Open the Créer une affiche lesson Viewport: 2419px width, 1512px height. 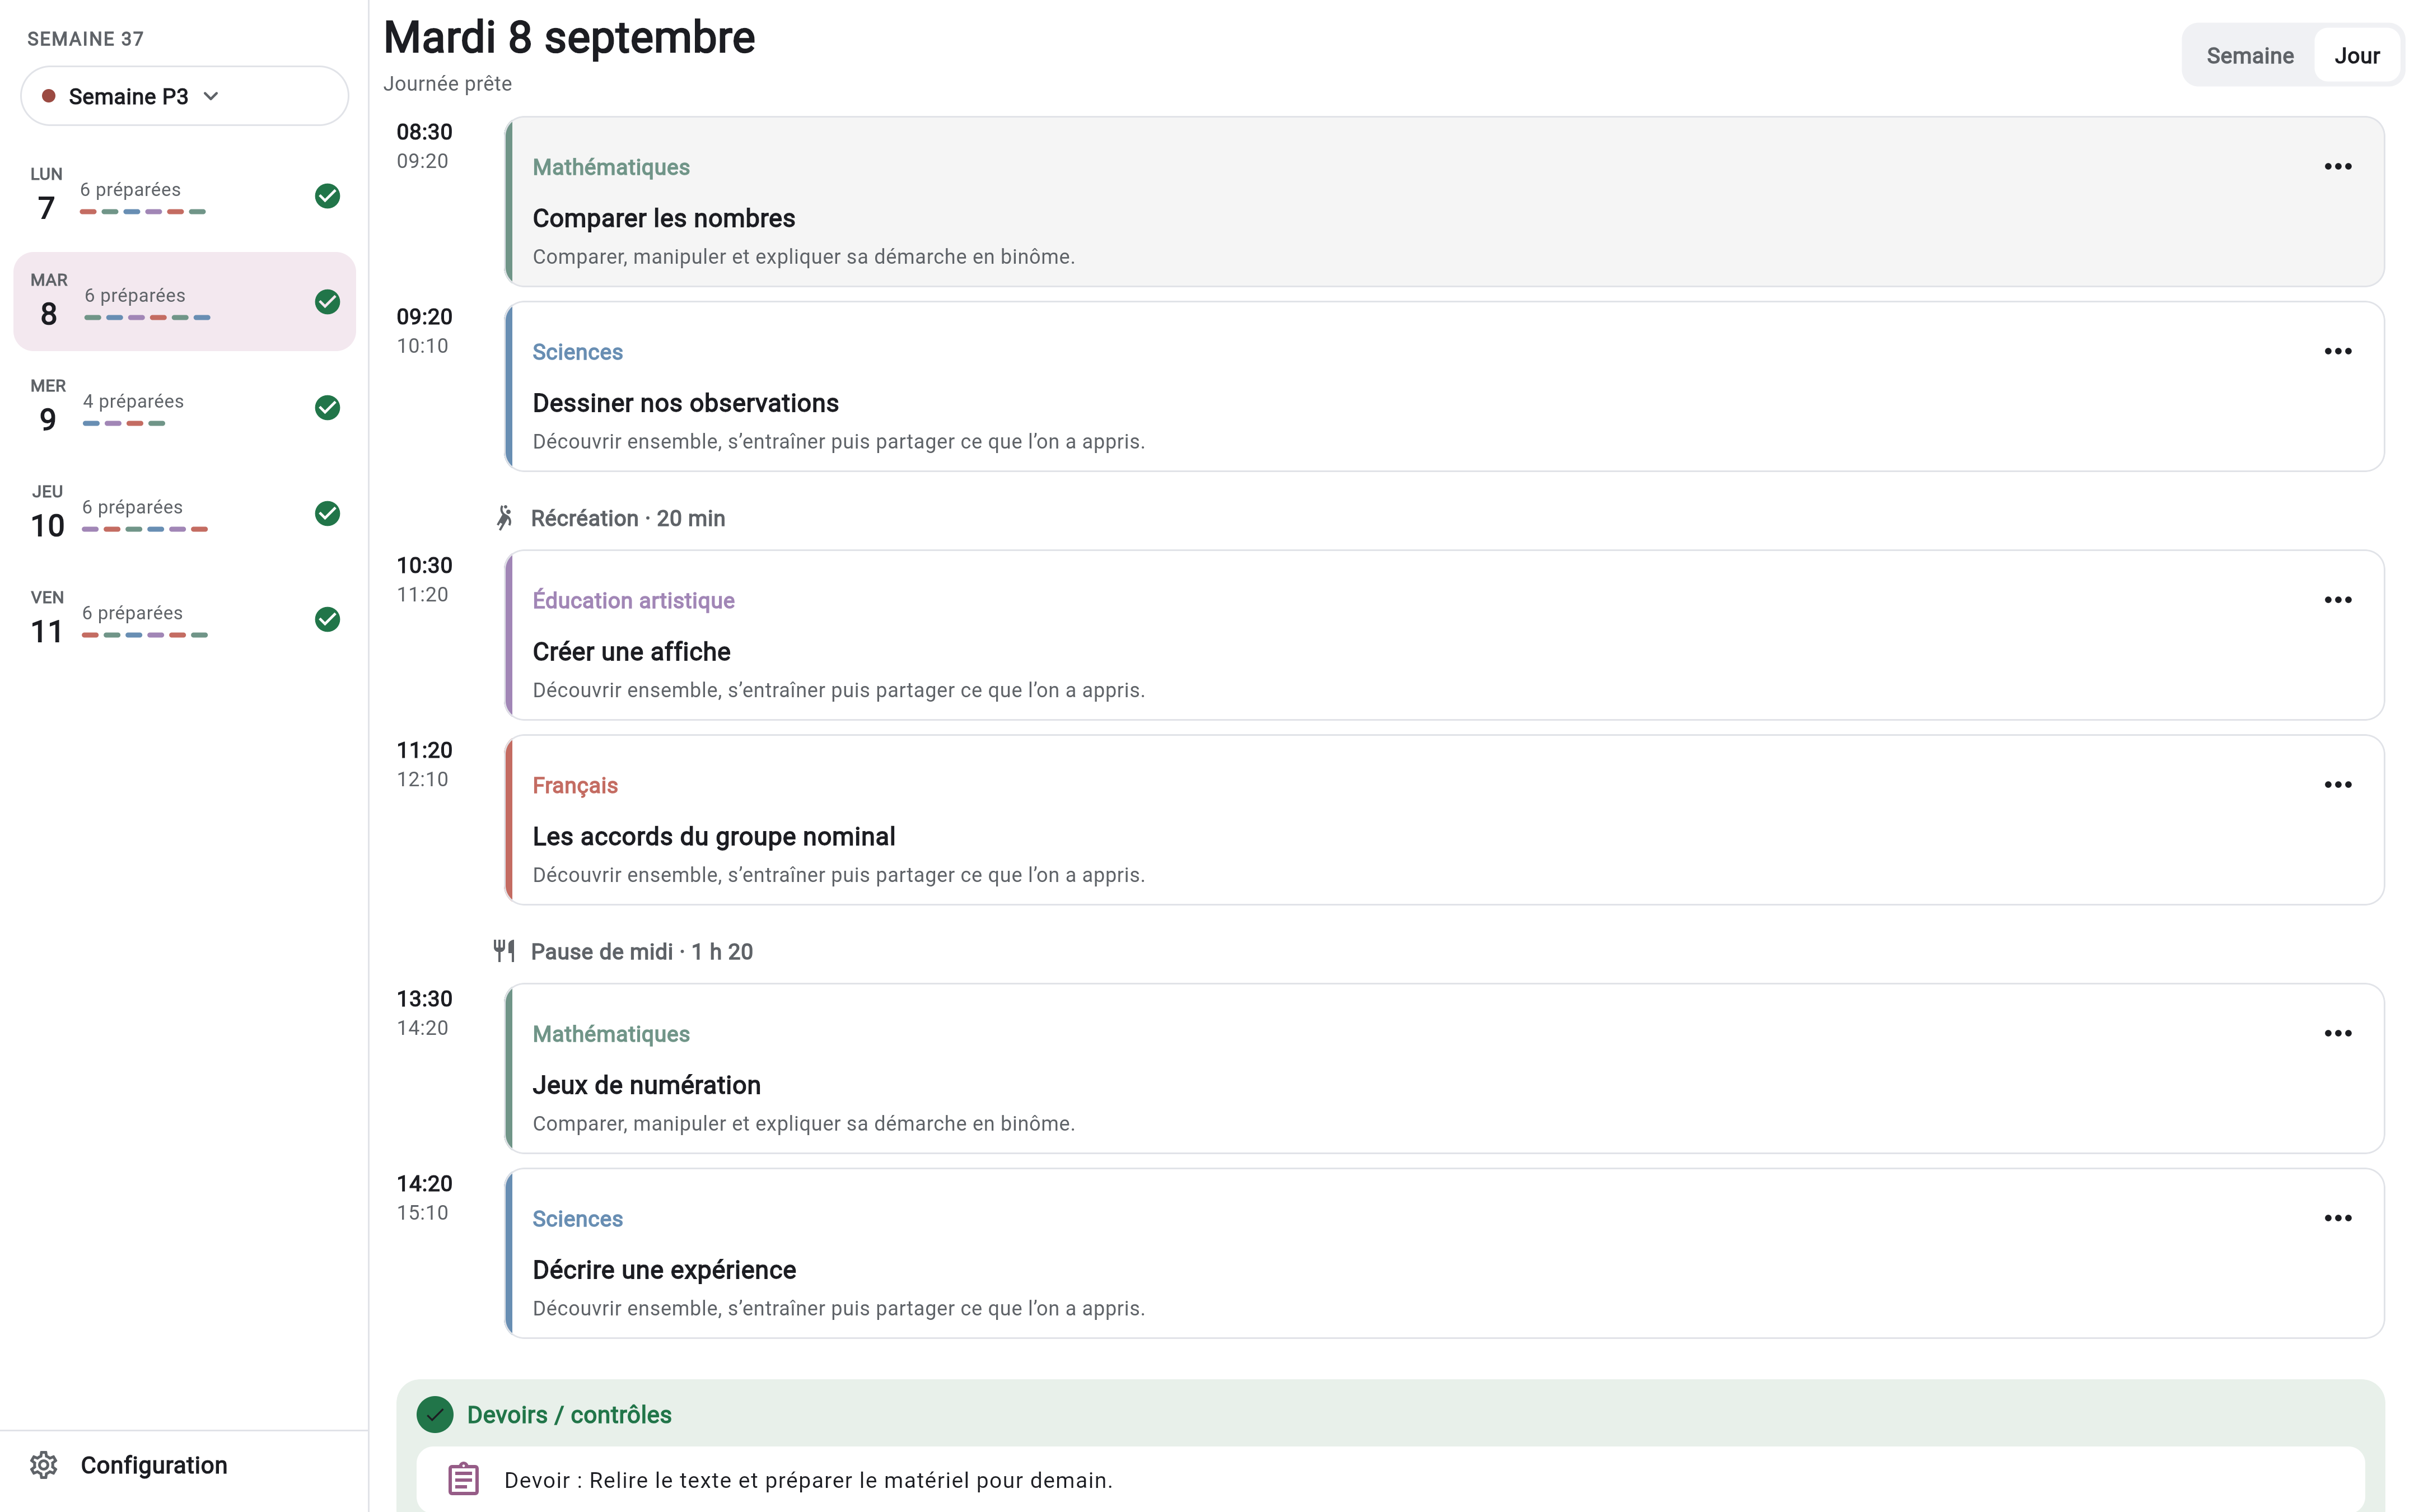[x=1445, y=635]
